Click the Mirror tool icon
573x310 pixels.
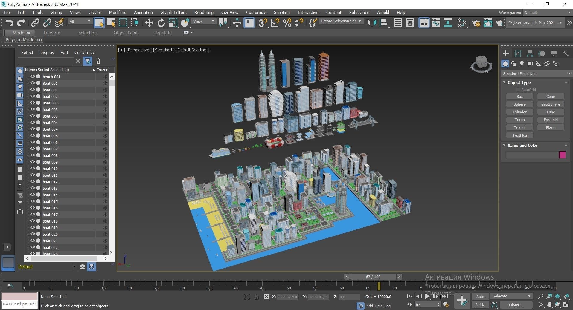pyautogui.click(x=372, y=23)
